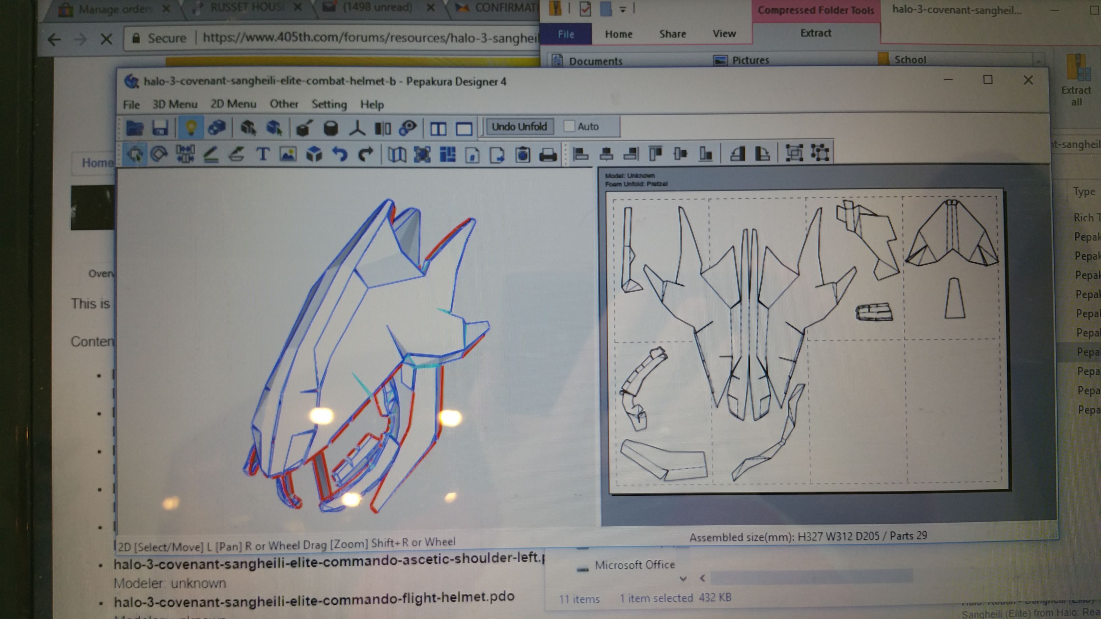Open the 2D Menu

(233, 104)
